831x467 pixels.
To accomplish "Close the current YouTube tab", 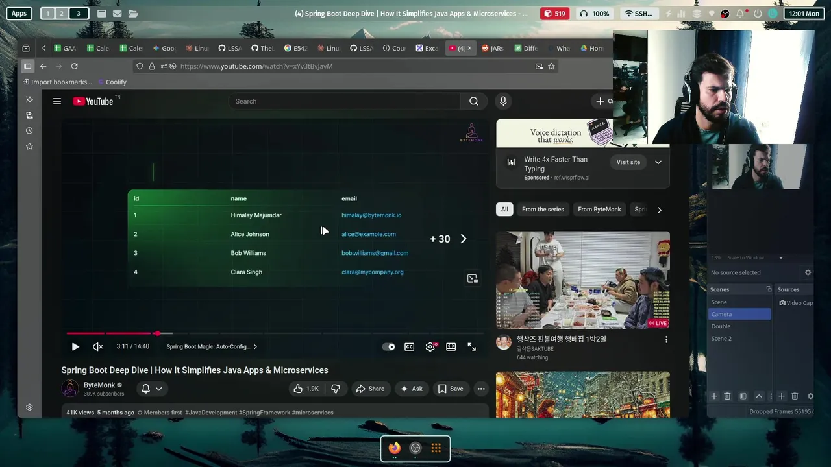I will pos(469,48).
